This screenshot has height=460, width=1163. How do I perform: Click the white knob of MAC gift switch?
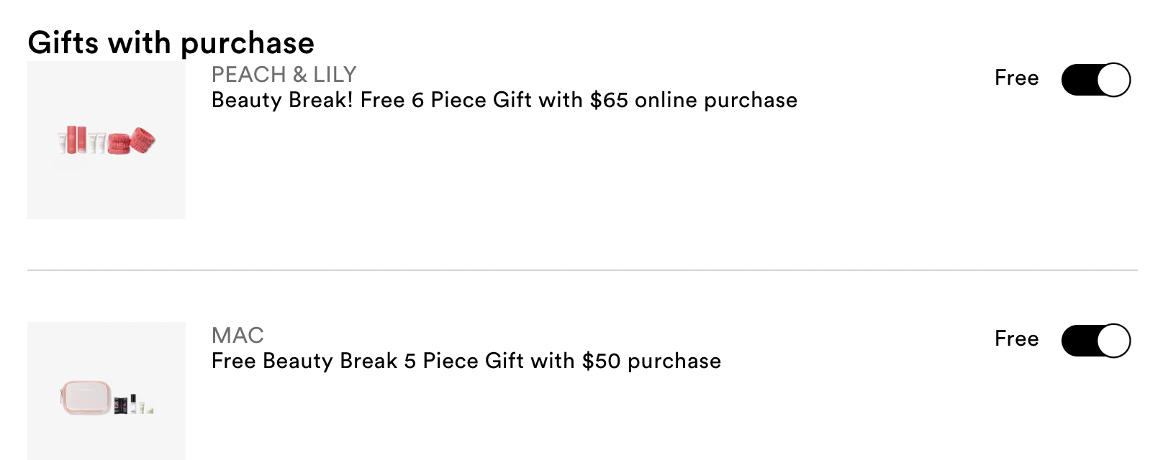coord(1113,340)
